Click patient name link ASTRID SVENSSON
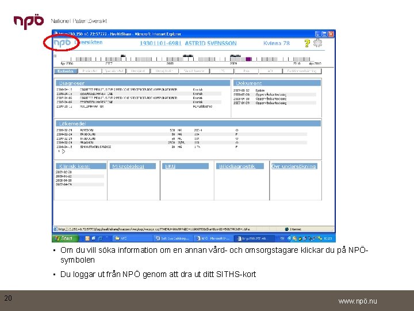The image size is (414, 311). tap(210, 43)
